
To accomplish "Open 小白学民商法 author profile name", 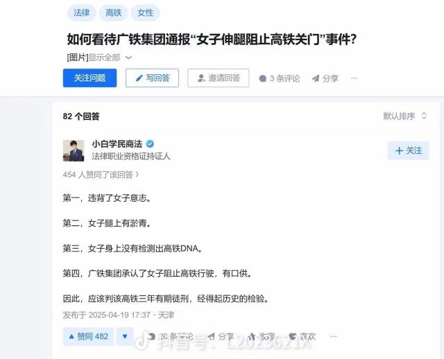I will click(x=117, y=144).
